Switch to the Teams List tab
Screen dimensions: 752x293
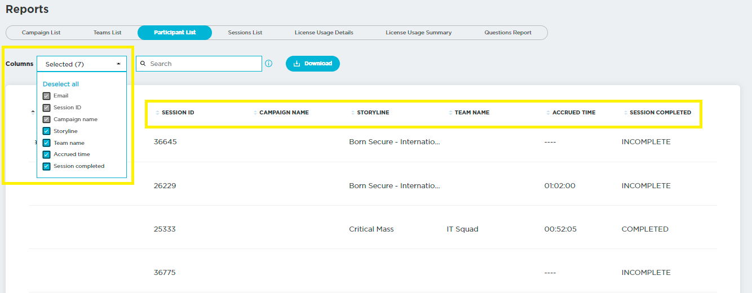pyautogui.click(x=107, y=33)
